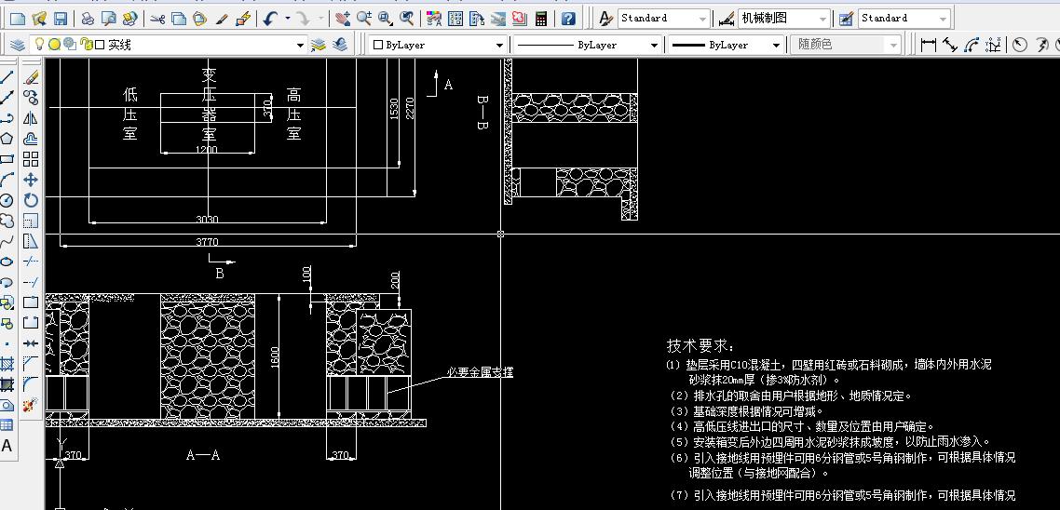Click the Plot printer icon
Image resolution: width=1060 pixels, height=510 pixels.
(87, 19)
